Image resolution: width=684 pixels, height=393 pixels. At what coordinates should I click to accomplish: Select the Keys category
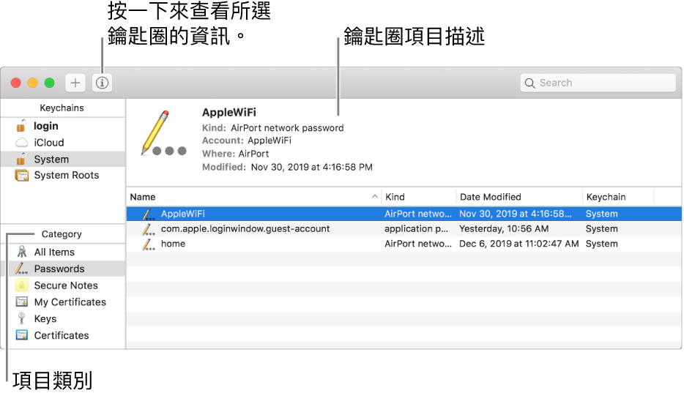63,318
